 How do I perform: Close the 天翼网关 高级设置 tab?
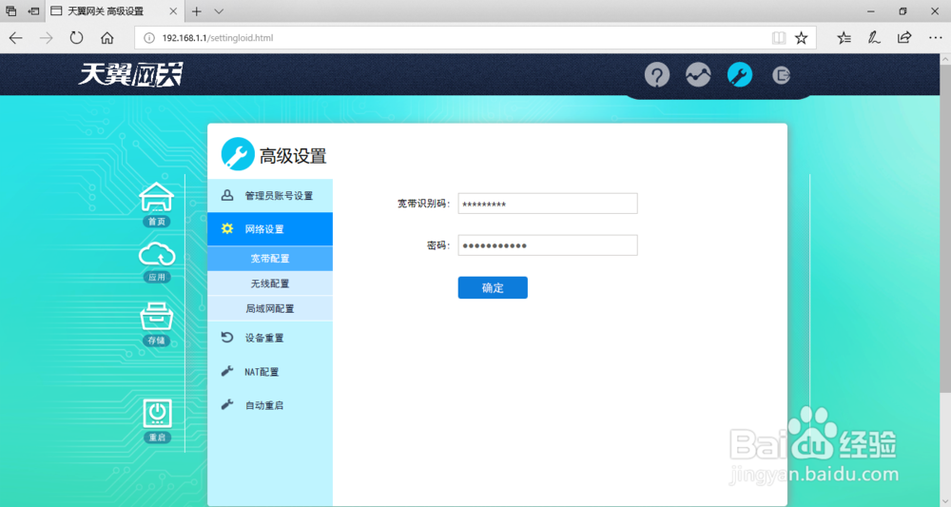[173, 11]
